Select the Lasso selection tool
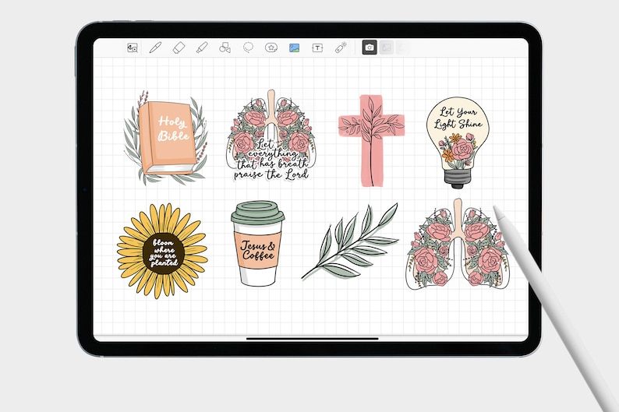The width and height of the screenshot is (619, 412). (x=249, y=48)
